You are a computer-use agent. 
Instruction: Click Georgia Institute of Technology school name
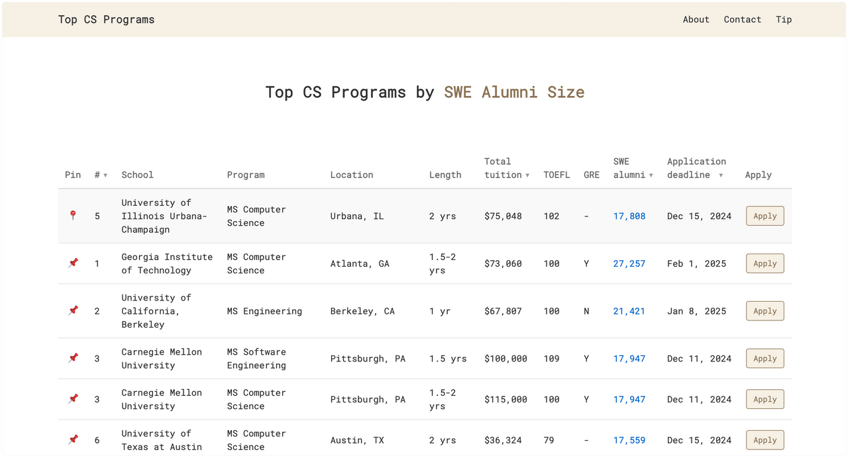click(167, 263)
